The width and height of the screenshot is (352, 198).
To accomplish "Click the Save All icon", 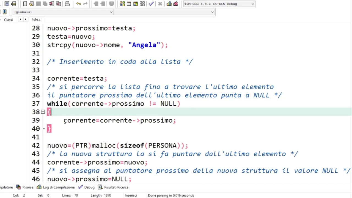I will (45, 4).
